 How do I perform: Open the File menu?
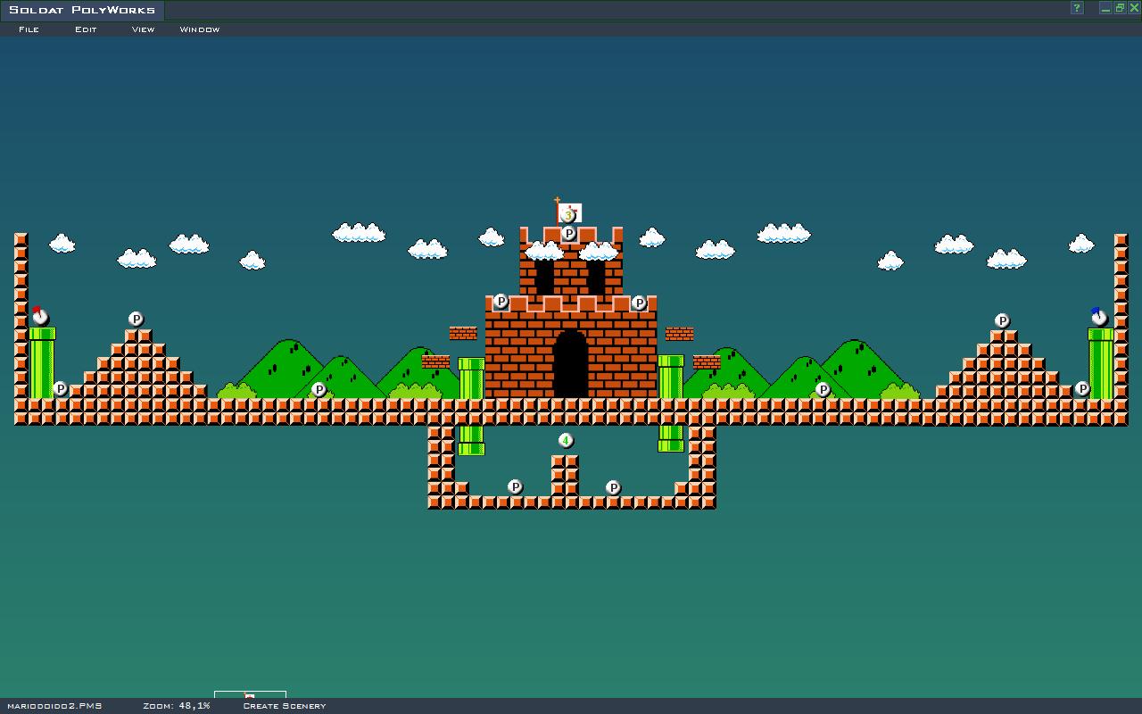click(x=29, y=29)
